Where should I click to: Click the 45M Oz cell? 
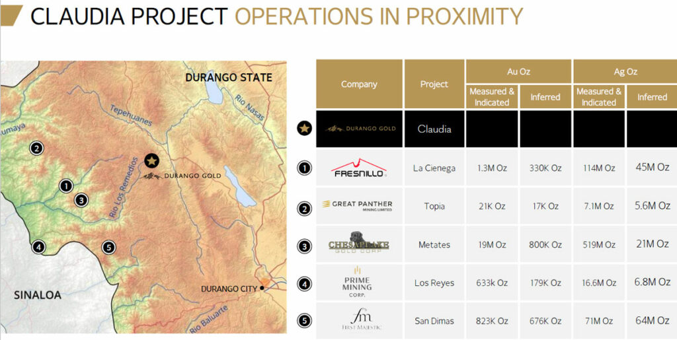pyautogui.click(x=652, y=167)
